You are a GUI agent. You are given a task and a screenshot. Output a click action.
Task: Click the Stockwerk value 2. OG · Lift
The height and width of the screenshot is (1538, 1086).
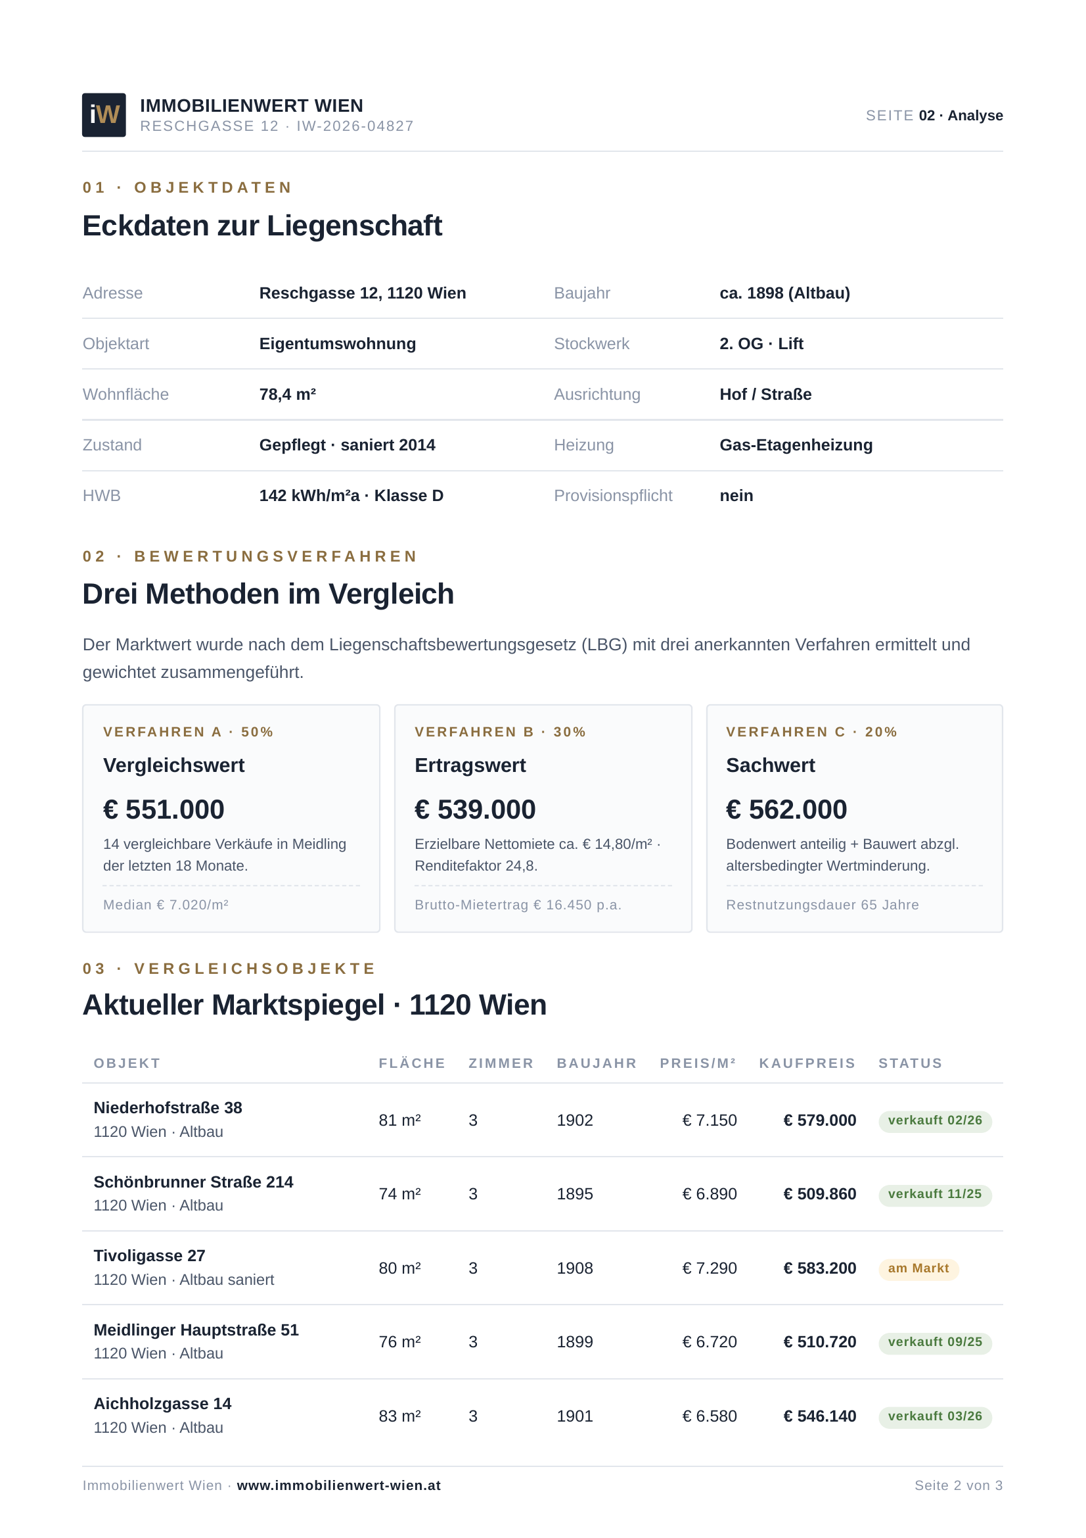[761, 344]
